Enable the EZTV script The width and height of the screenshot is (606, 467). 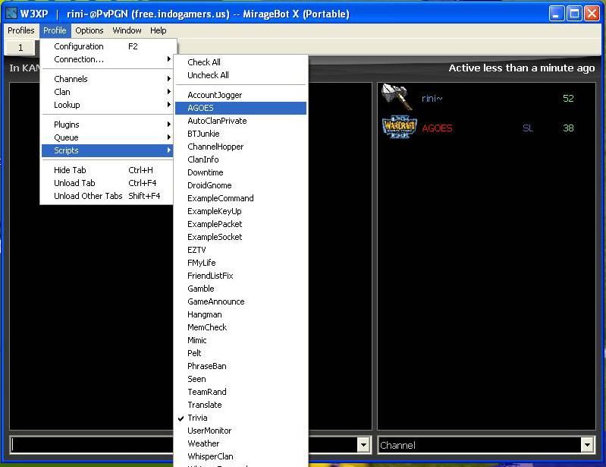240,250
